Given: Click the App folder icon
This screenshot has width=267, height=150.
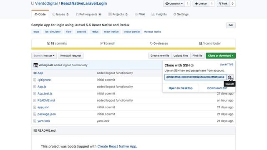Looking at the screenshot, I should pos(35,73).
